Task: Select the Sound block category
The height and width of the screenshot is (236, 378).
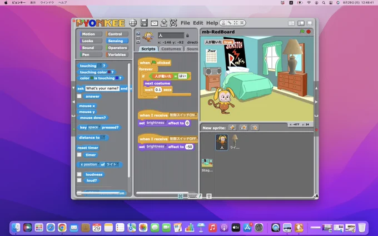Action: pos(91,48)
